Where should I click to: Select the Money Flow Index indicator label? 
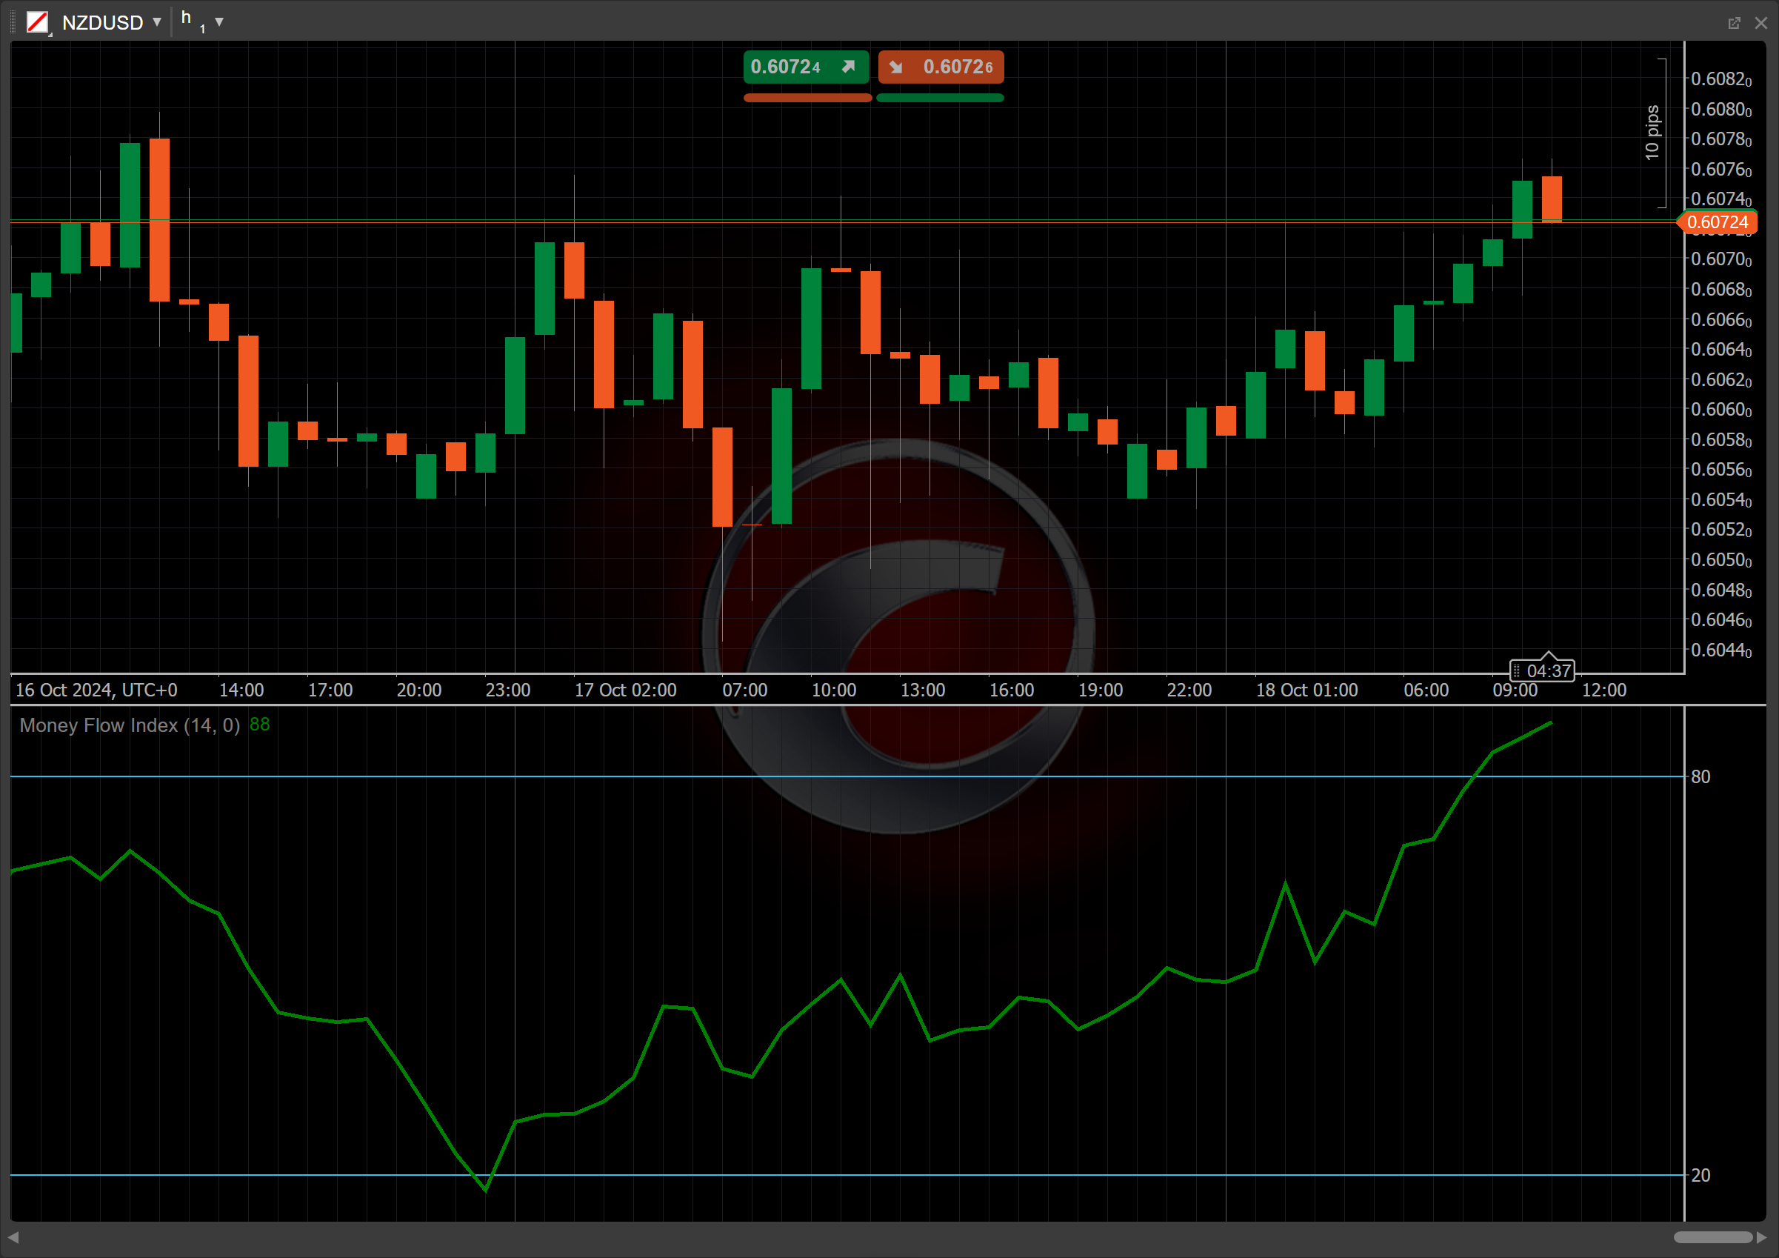click(130, 726)
